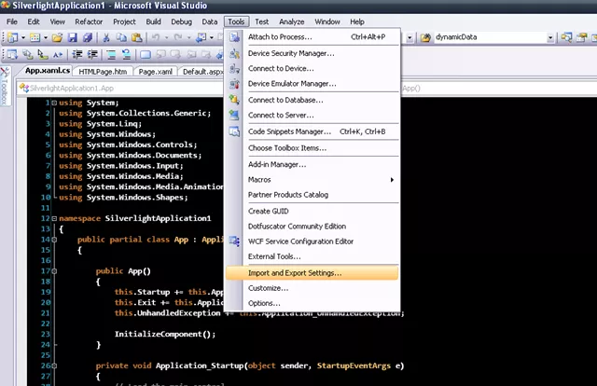Click the Save All icon
The width and height of the screenshot is (597, 386).
[88, 37]
